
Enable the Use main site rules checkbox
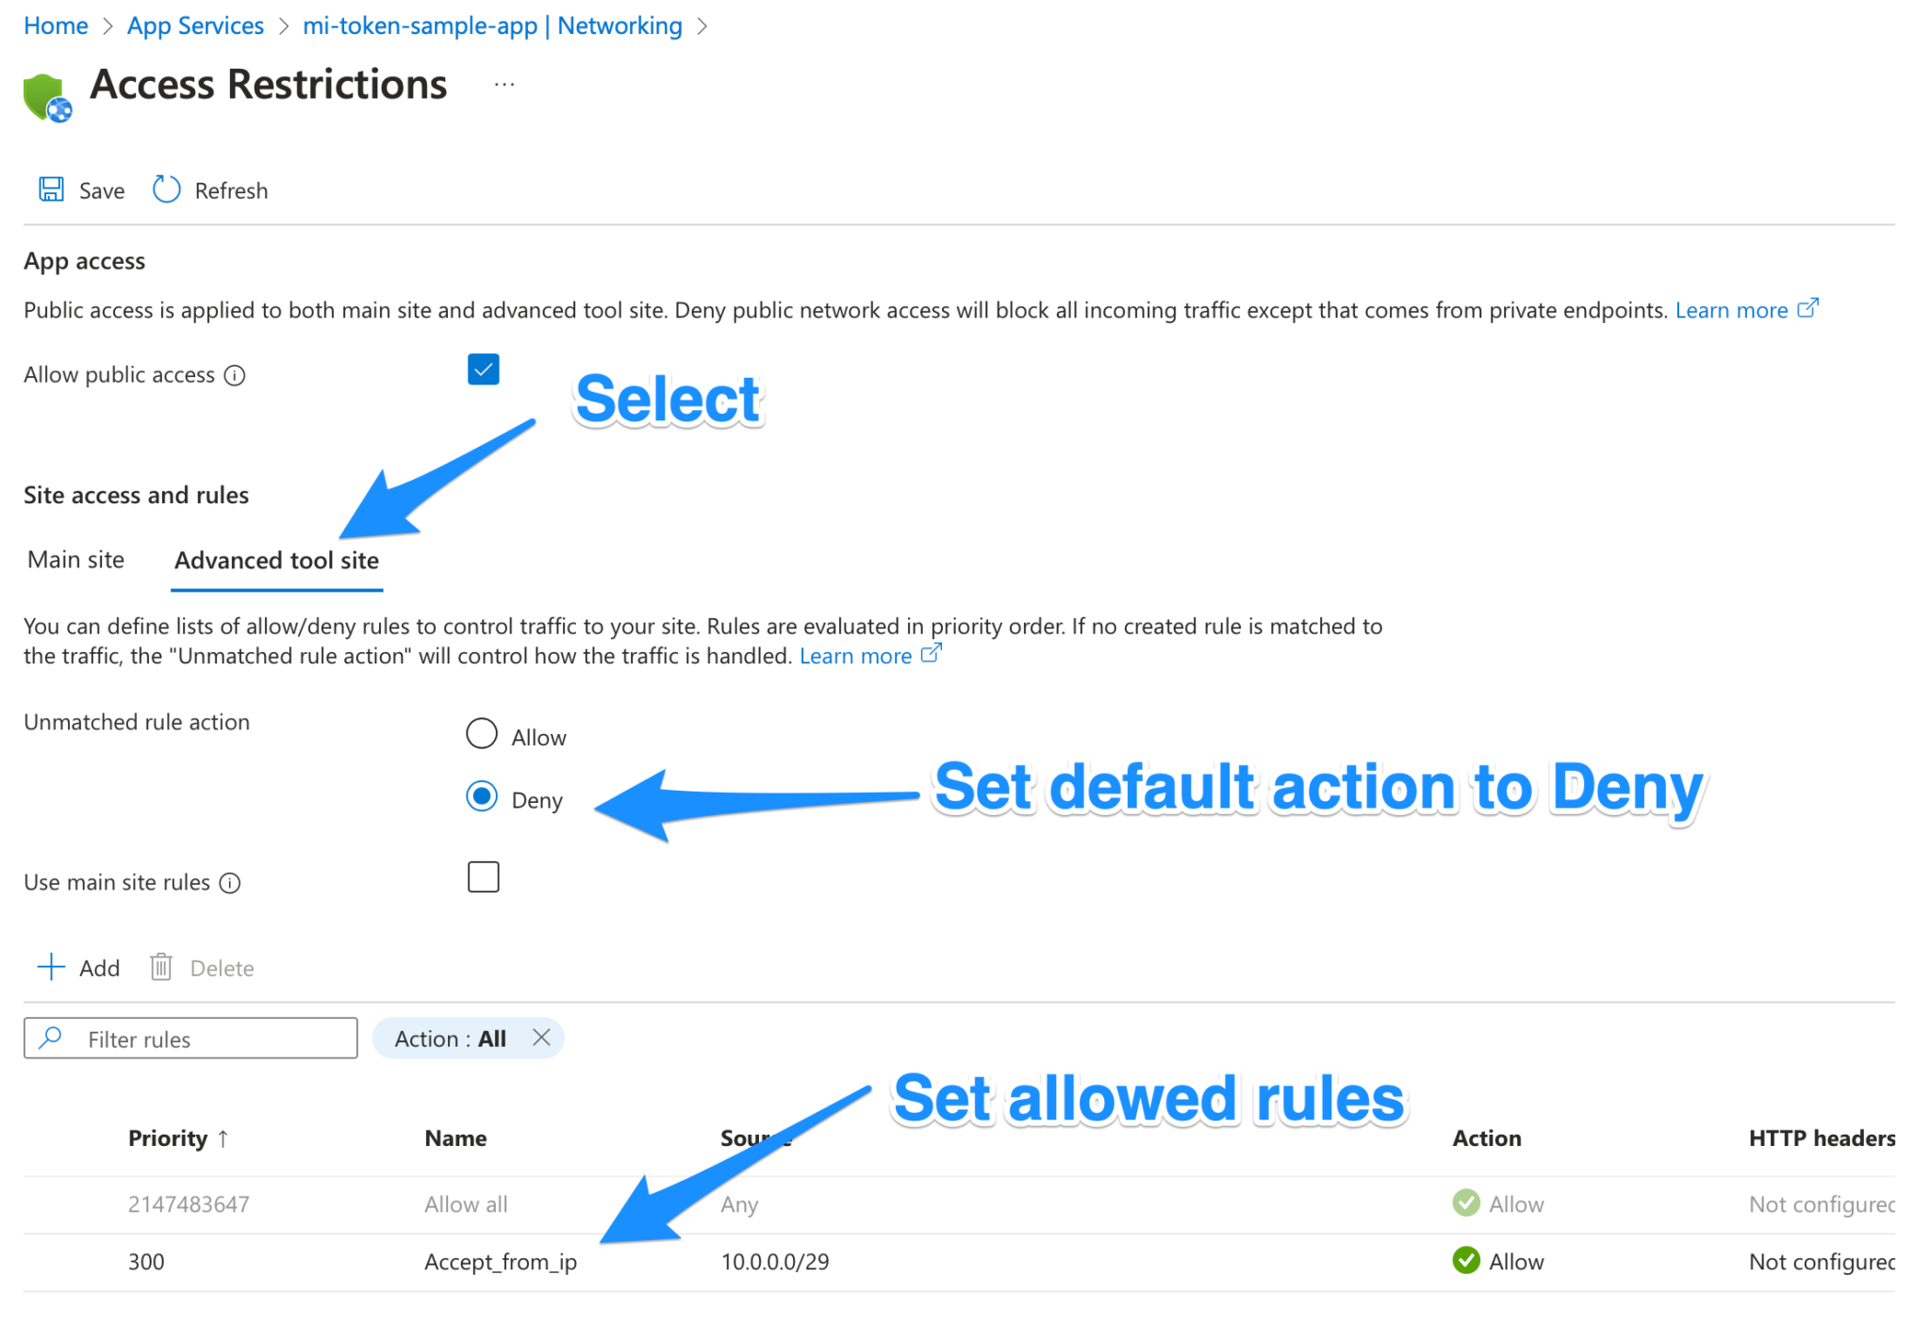pyautogui.click(x=484, y=876)
